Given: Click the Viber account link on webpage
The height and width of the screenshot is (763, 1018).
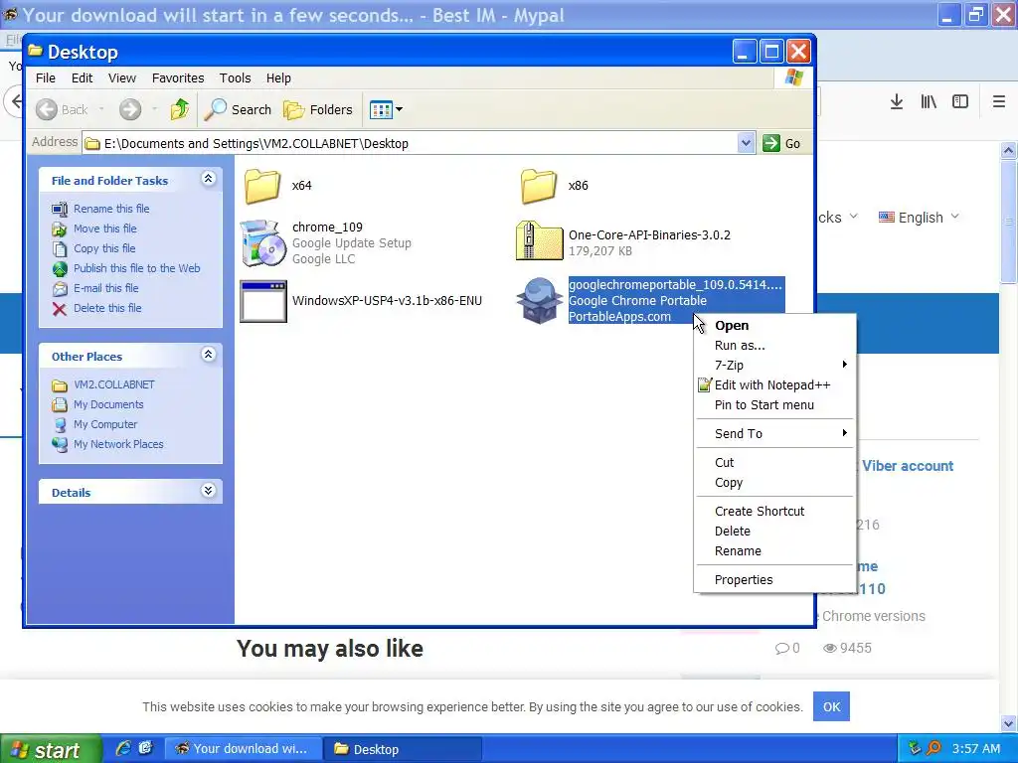Looking at the screenshot, I should pyautogui.click(x=908, y=466).
